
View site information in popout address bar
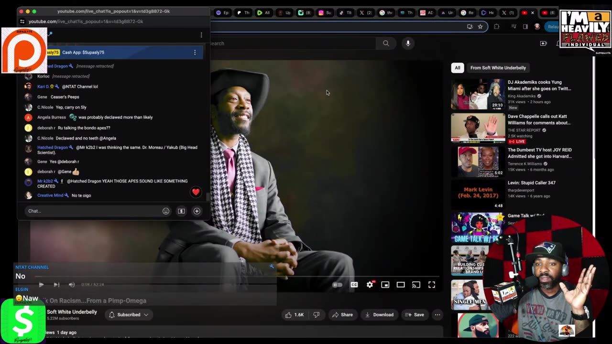(22, 21)
